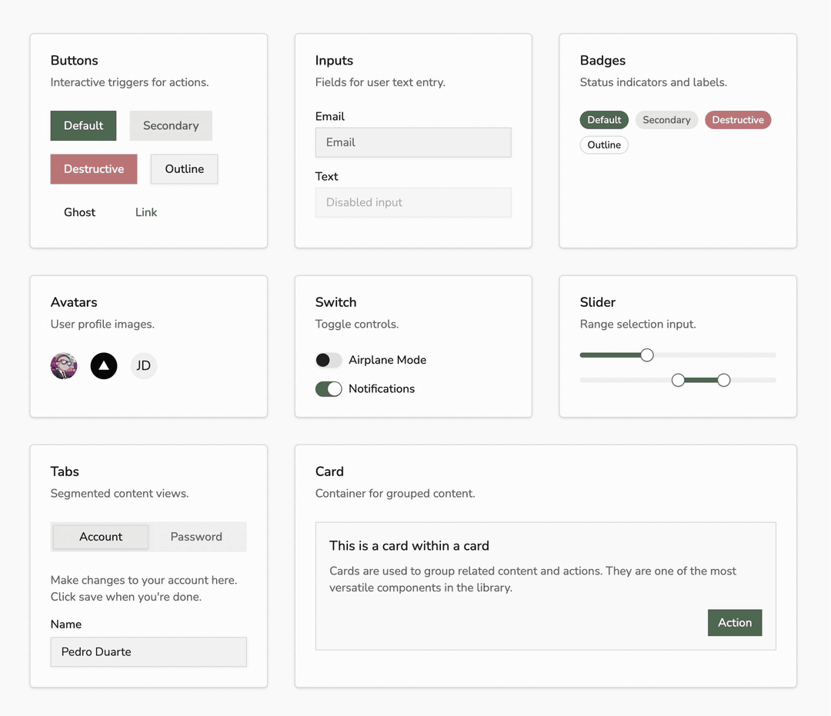The width and height of the screenshot is (831, 716).
Task: Click the slider handle in Slider section
Action: pyautogui.click(x=646, y=355)
